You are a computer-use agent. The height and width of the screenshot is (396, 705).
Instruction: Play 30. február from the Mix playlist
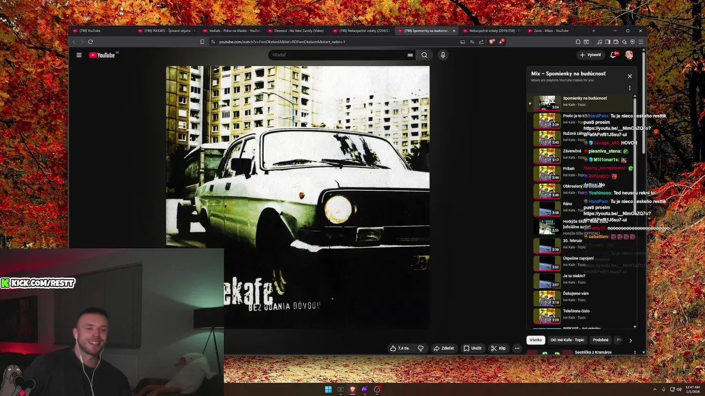[581, 245]
